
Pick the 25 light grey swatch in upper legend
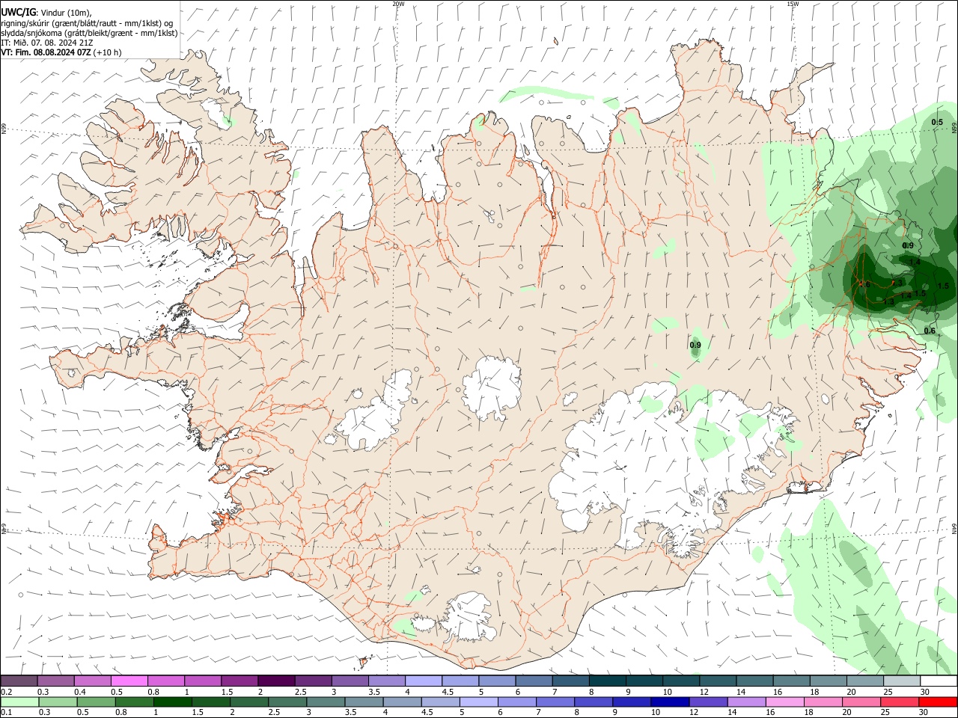[x=901, y=681]
